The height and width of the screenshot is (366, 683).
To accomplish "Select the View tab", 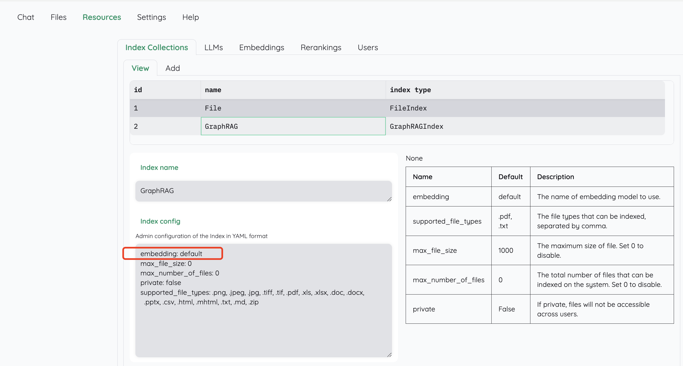I will (x=140, y=68).
